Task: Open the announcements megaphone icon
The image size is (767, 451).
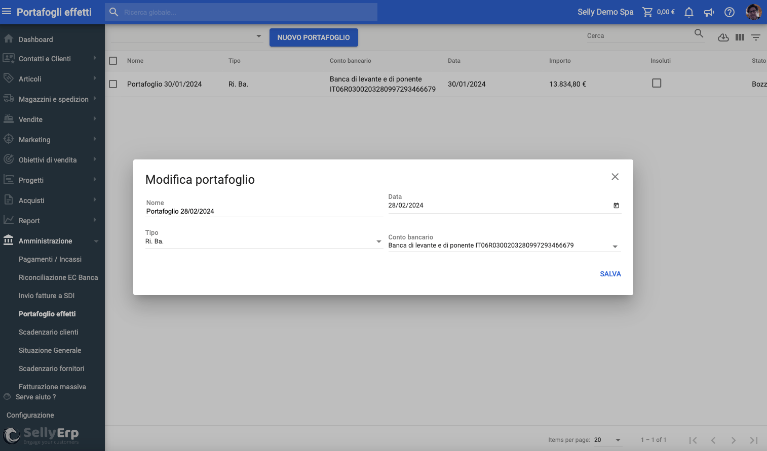Action: click(709, 12)
